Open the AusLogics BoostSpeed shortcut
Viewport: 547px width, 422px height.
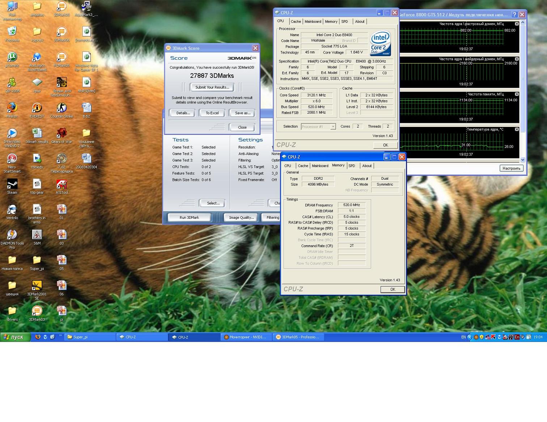point(37,61)
